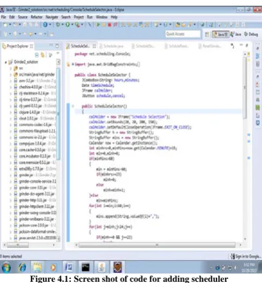Image resolution: width=262 pixels, height=283 pixels.
Task: Open the command prompt taskbar icon
Action: [86, 267]
